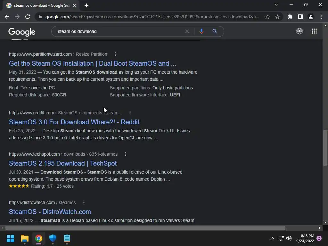Open SteamOS 2.195 Download TechSpot link
The width and height of the screenshot is (328, 246).
click(63, 163)
